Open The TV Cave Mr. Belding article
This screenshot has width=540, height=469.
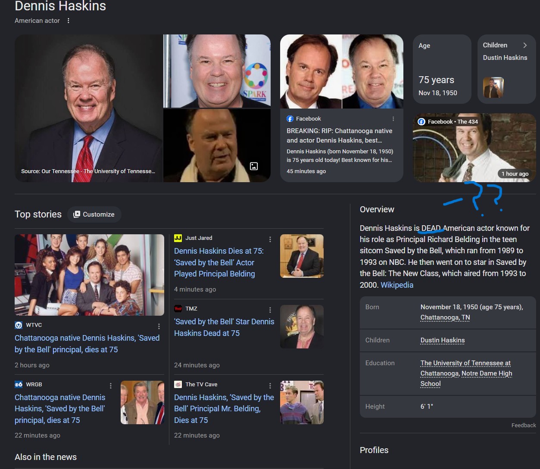coord(224,409)
